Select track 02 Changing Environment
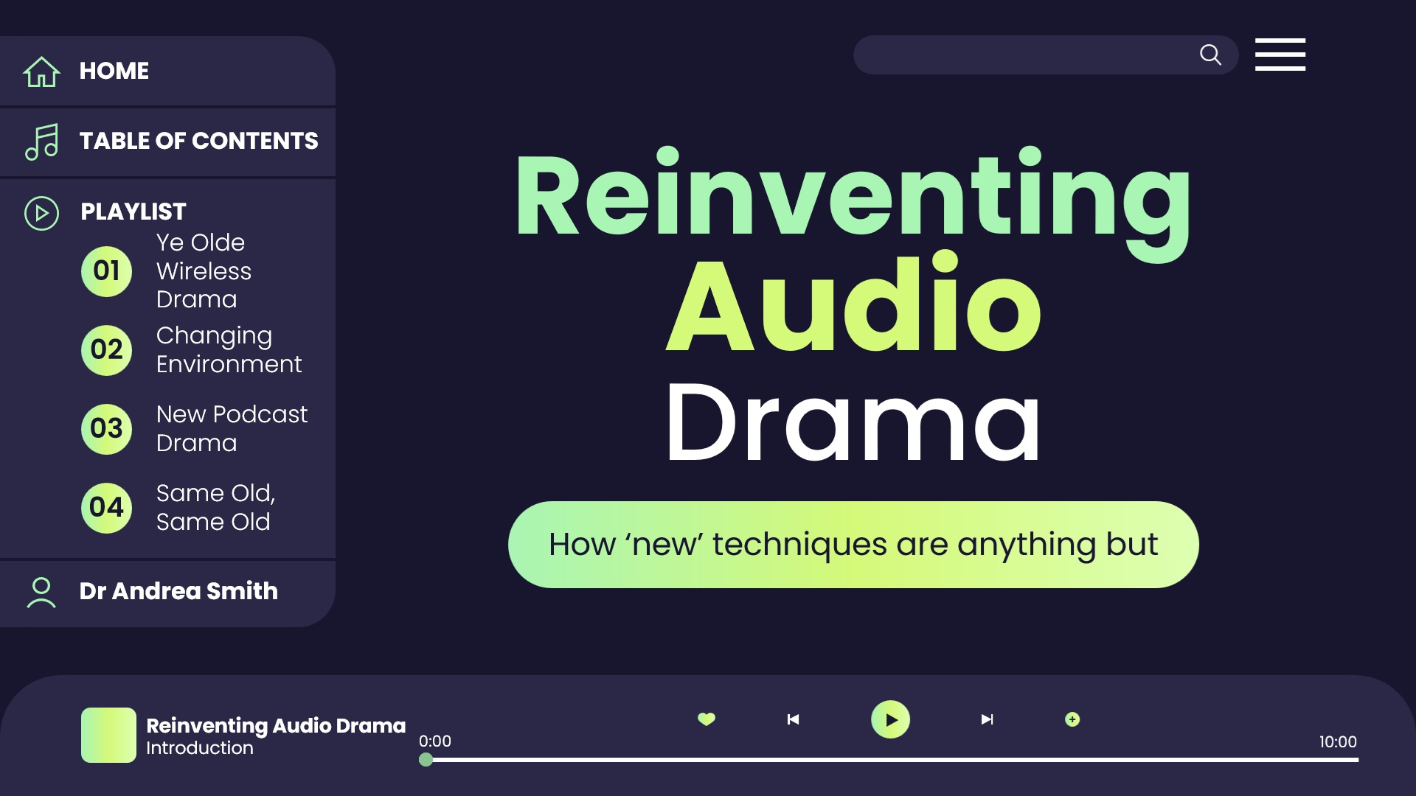The width and height of the screenshot is (1416, 796). pos(229,350)
